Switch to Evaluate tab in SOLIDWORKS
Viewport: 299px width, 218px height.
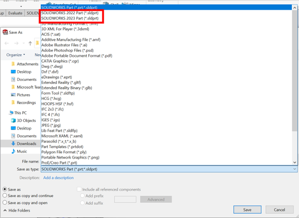[15, 13]
